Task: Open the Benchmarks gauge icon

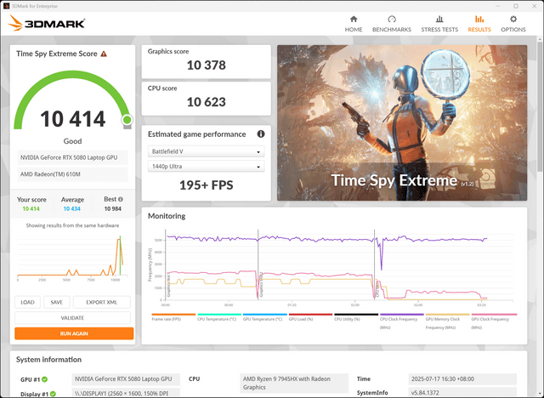Action: tap(392, 19)
